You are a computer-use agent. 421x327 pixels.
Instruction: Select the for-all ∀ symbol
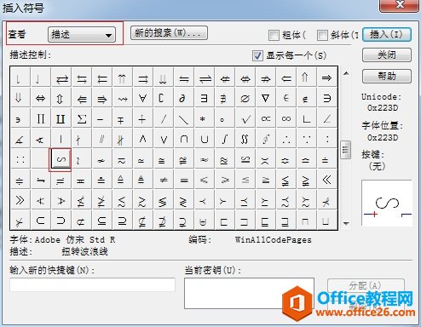click(142, 98)
